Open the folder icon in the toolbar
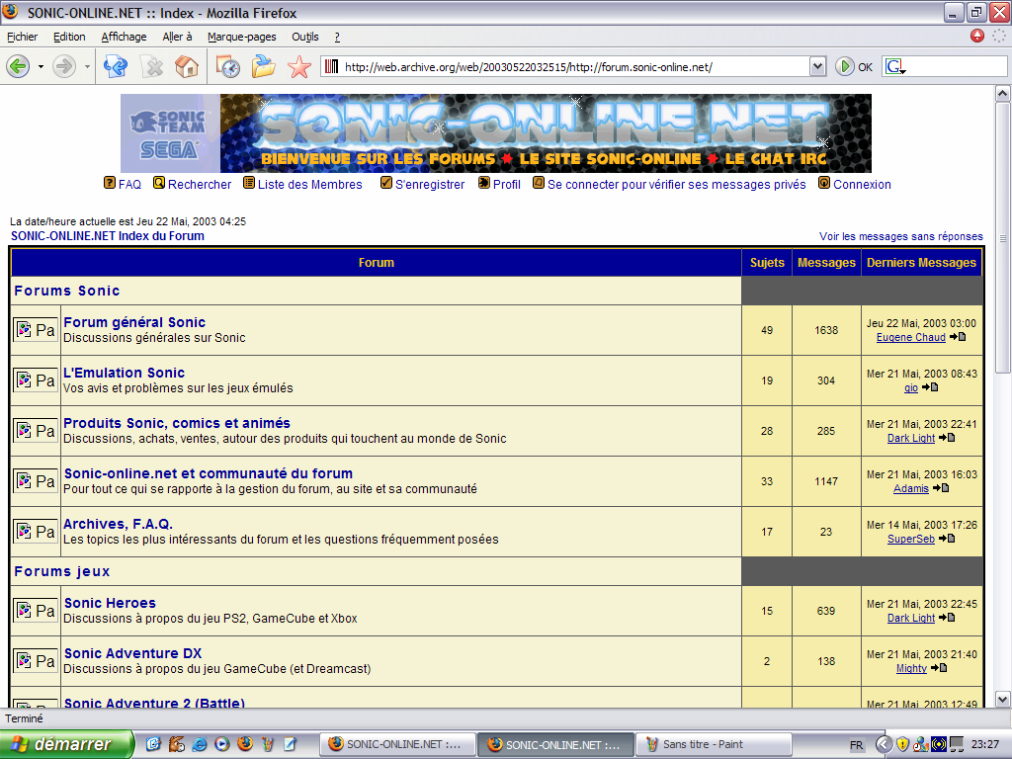 tap(263, 66)
